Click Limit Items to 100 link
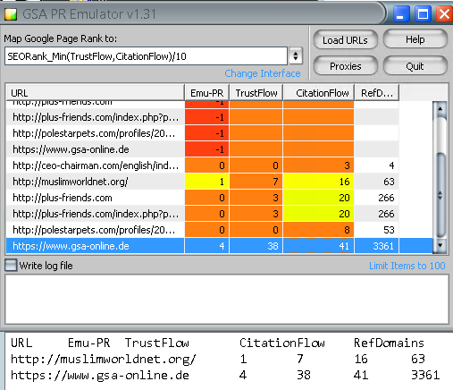 (407, 266)
